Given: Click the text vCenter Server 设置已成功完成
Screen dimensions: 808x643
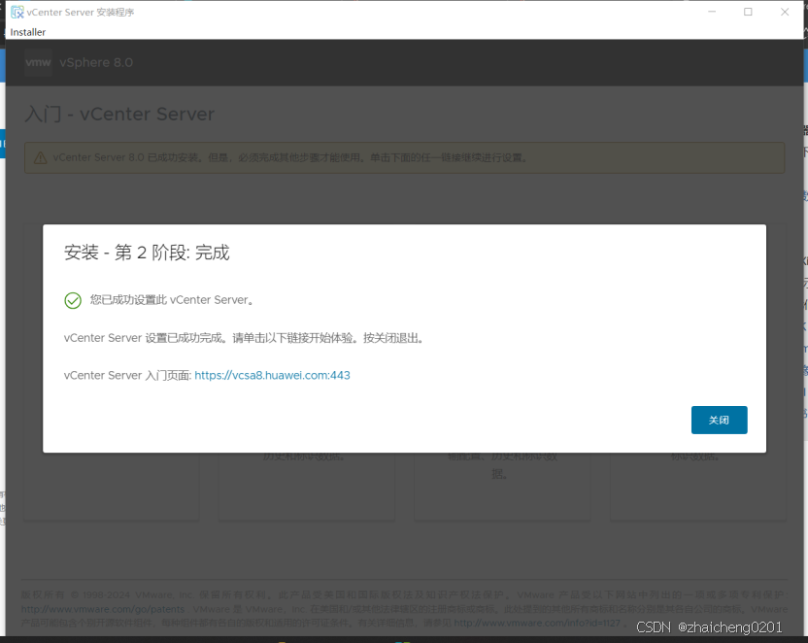Looking at the screenshot, I should pos(144,338).
